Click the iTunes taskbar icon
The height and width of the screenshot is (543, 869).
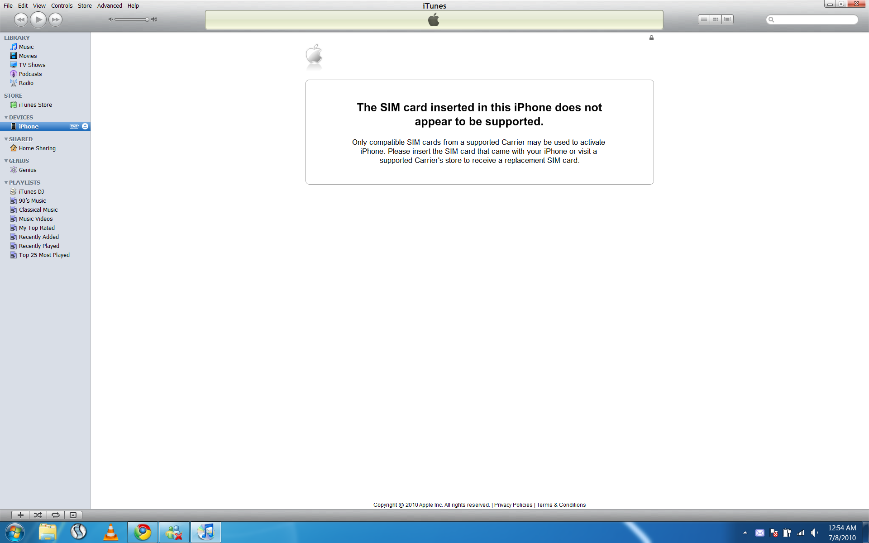coord(206,532)
